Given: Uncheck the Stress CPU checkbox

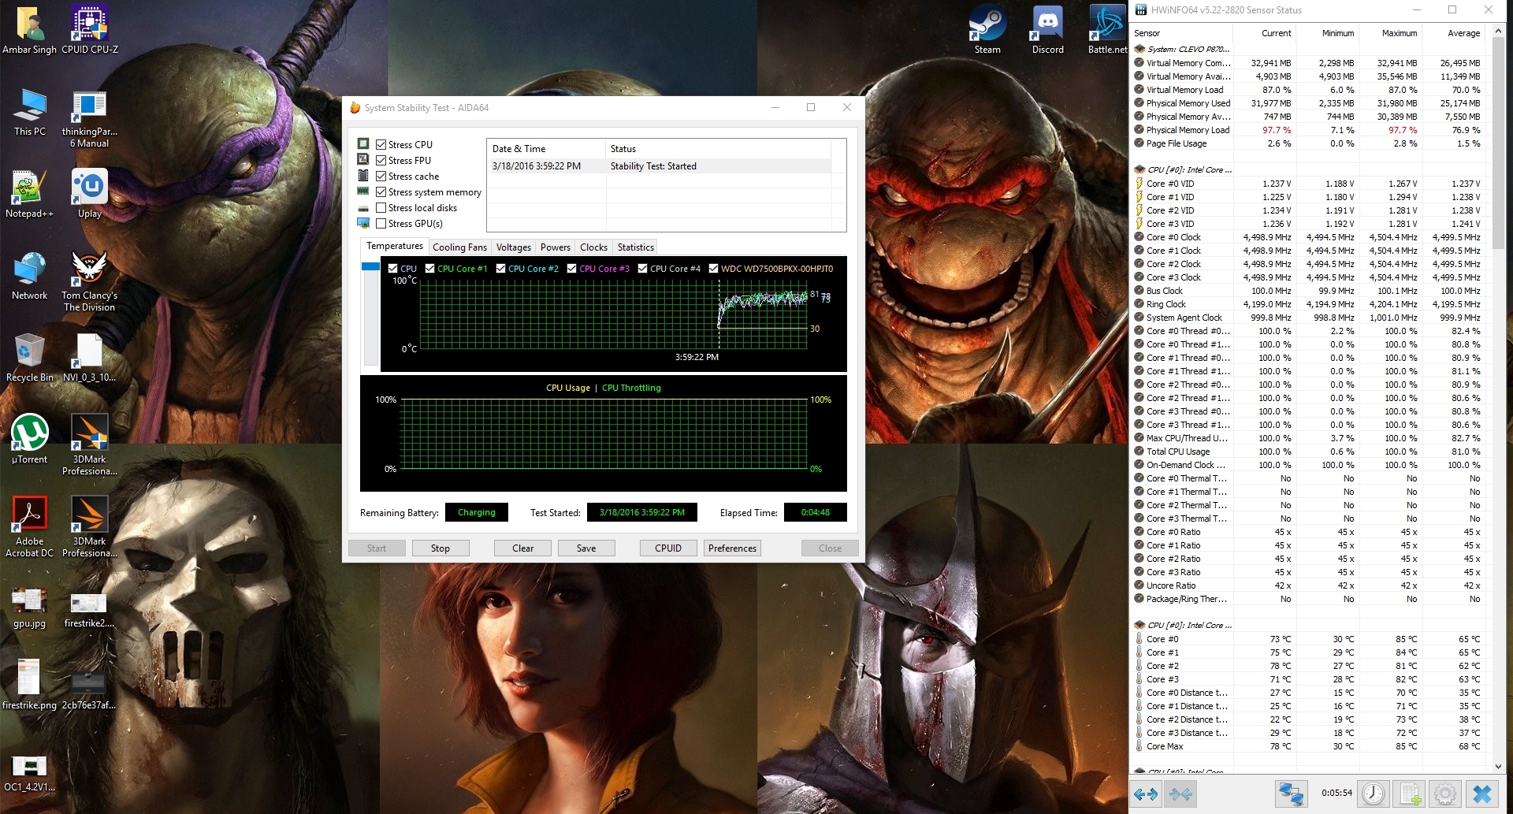Looking at the screenshot, I should click(x=381, y=145).
